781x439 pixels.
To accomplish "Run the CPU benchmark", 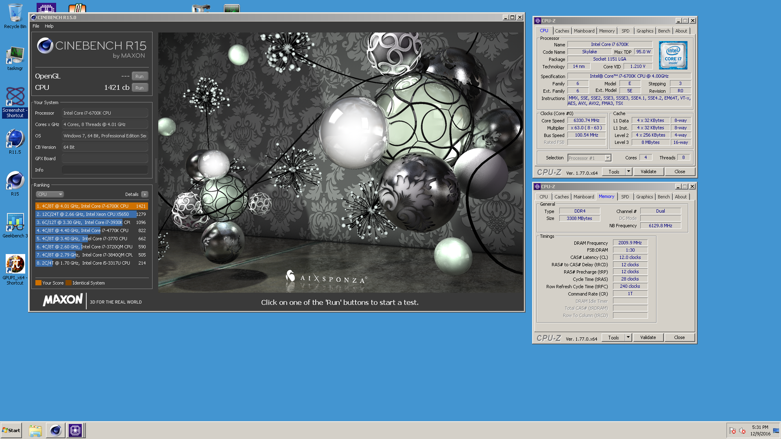I will coord(140,88).
